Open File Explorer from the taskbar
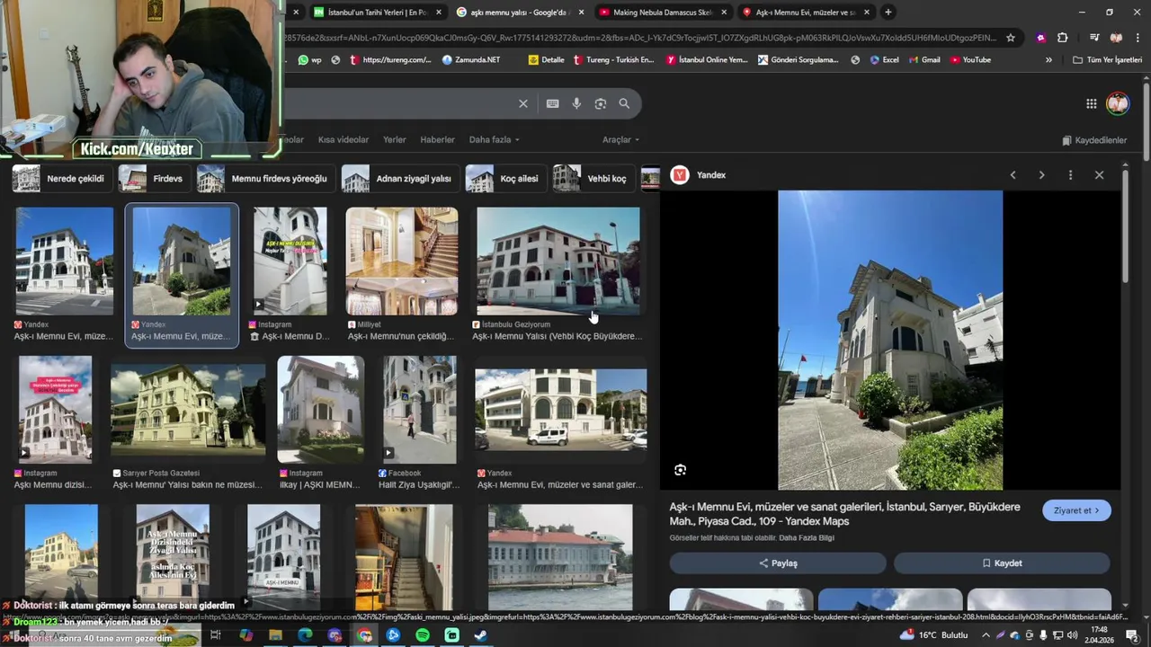 (x=275, y=635)
